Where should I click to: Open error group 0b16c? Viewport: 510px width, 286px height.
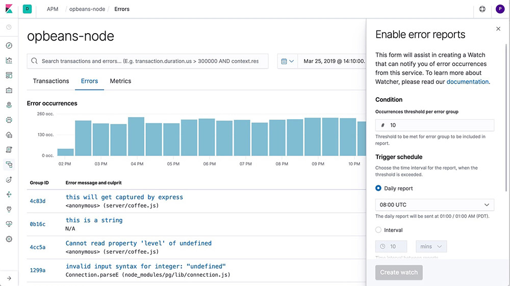(38, 224)
